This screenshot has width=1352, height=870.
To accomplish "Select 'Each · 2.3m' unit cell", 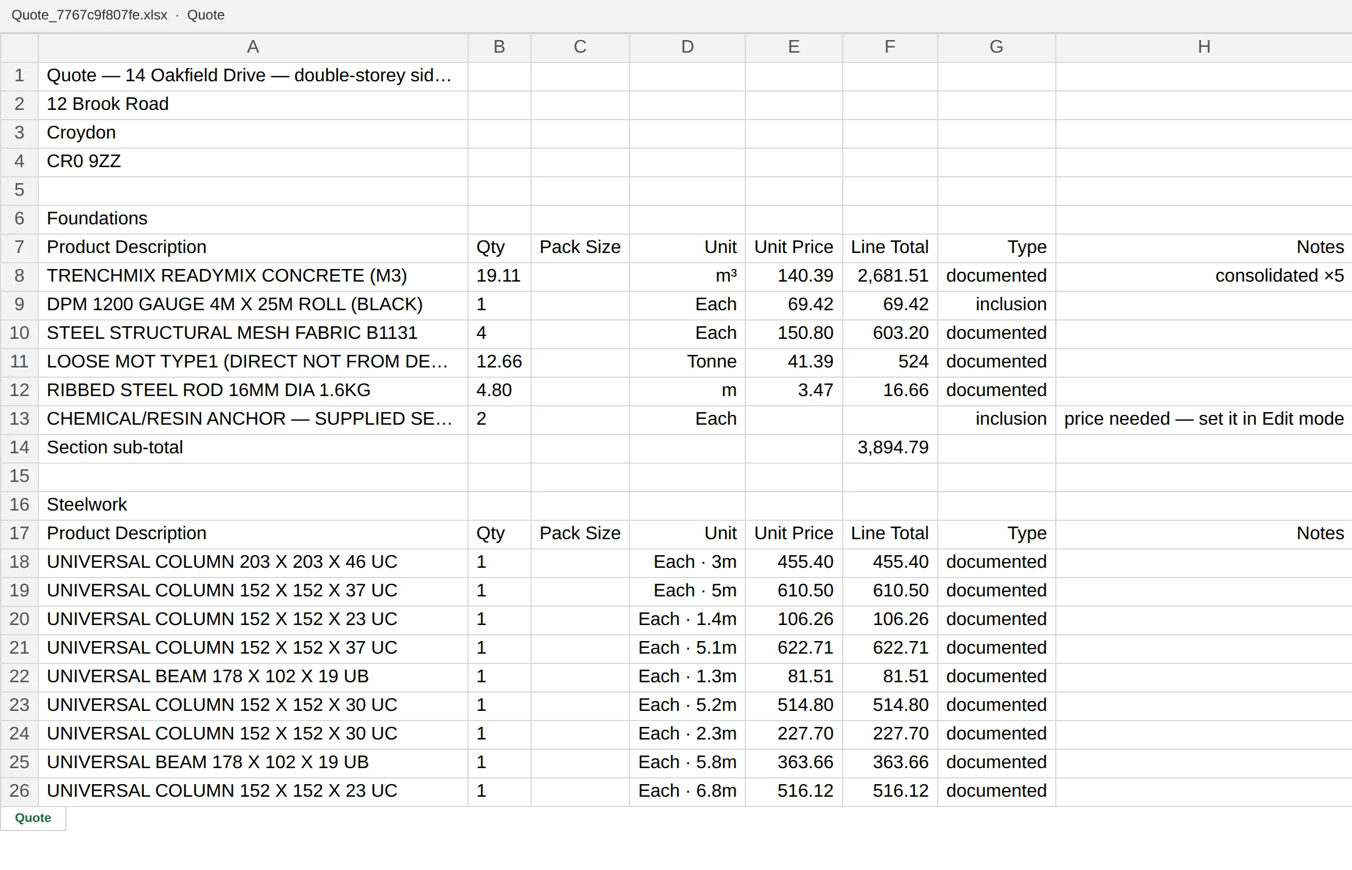I will [687, 734].
